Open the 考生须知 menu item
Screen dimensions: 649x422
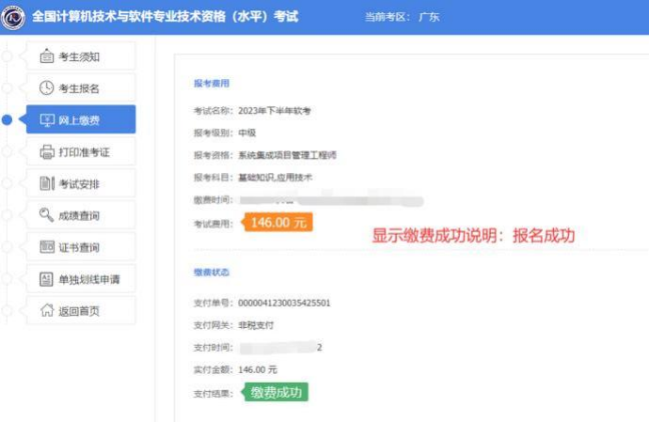click(x=81, y=55)
